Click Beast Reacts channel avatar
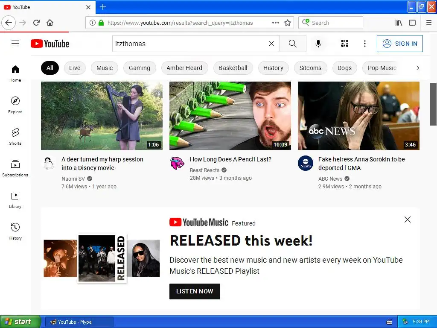This screenshot has width=437, height=328. [177, 163]
